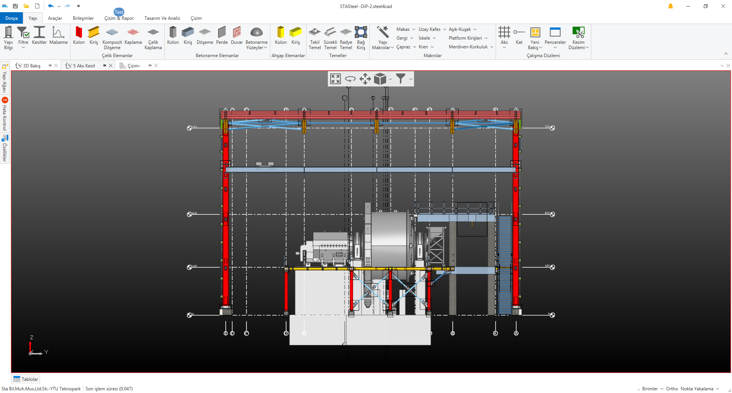The width and height of the screenshot is (732, 393).
Task: Pin the 5 Aks Kesit tab
Action: [x=104, y=65]
